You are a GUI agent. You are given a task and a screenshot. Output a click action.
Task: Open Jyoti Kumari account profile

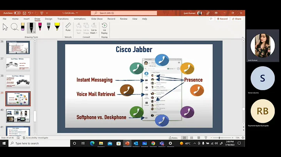192,13
